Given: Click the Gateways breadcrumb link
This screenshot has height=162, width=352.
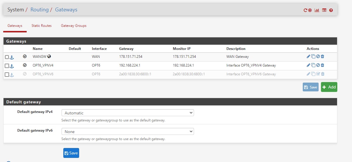Looking at the screenshot, I should click(66, 10).
